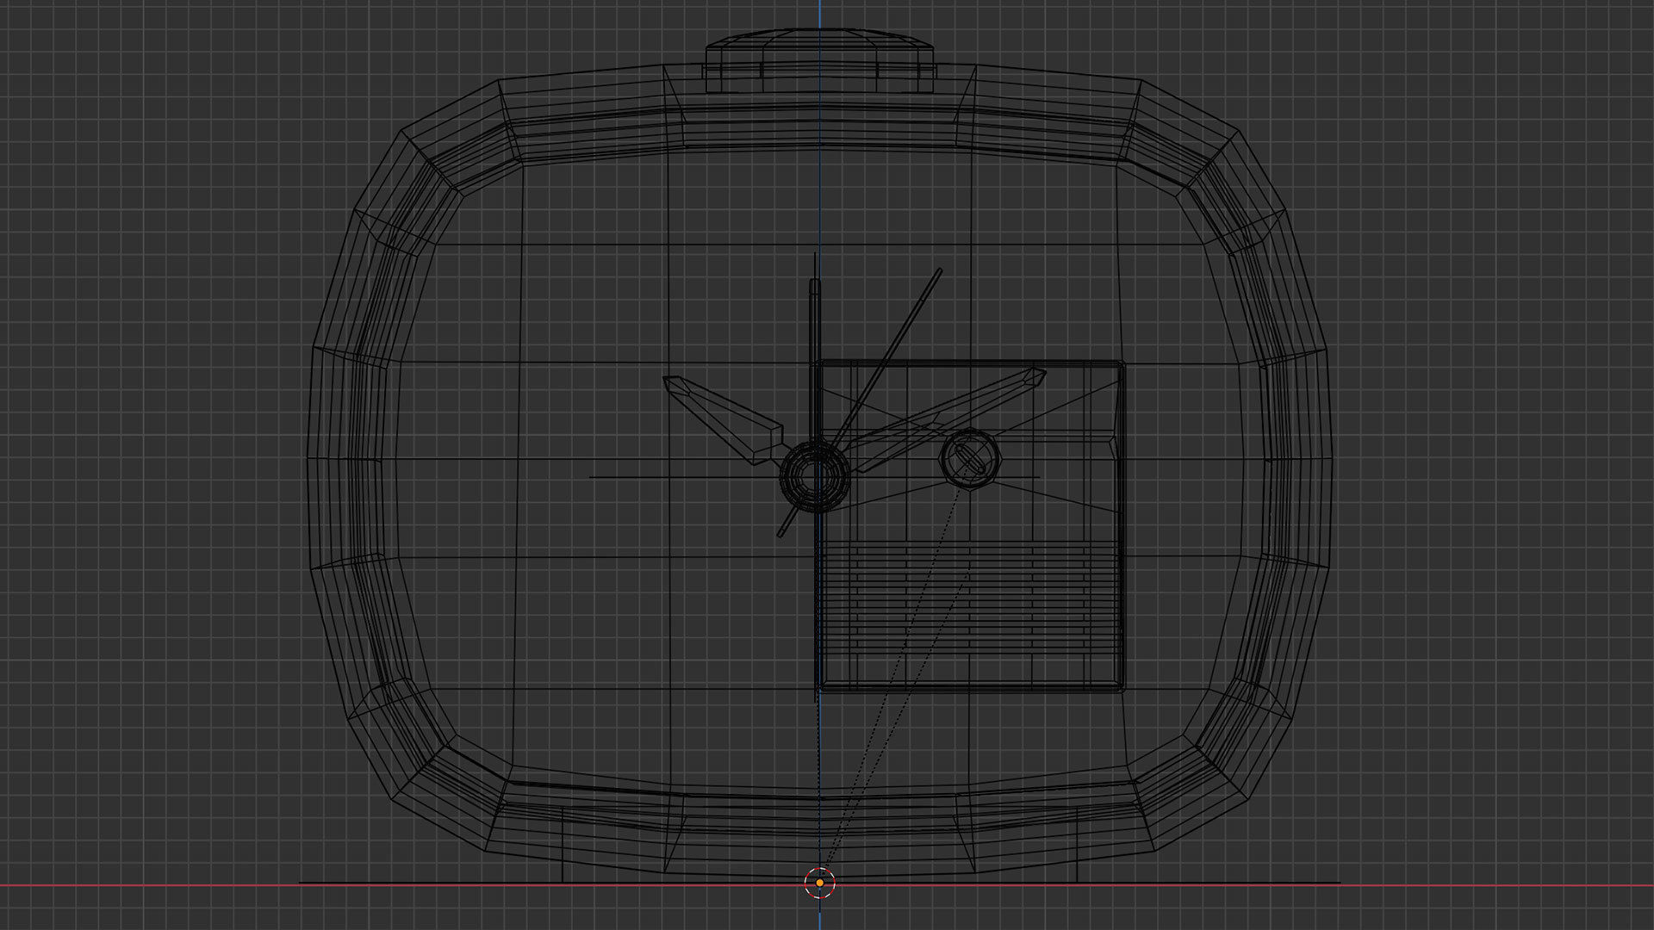
Task: Select the button on top of the clock
Action: pos(820,60)
